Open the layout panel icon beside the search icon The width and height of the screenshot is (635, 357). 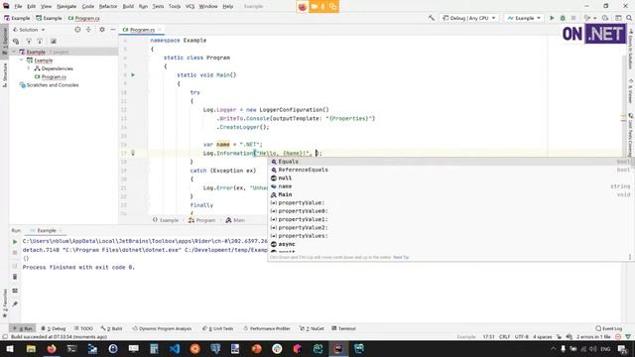618,18
